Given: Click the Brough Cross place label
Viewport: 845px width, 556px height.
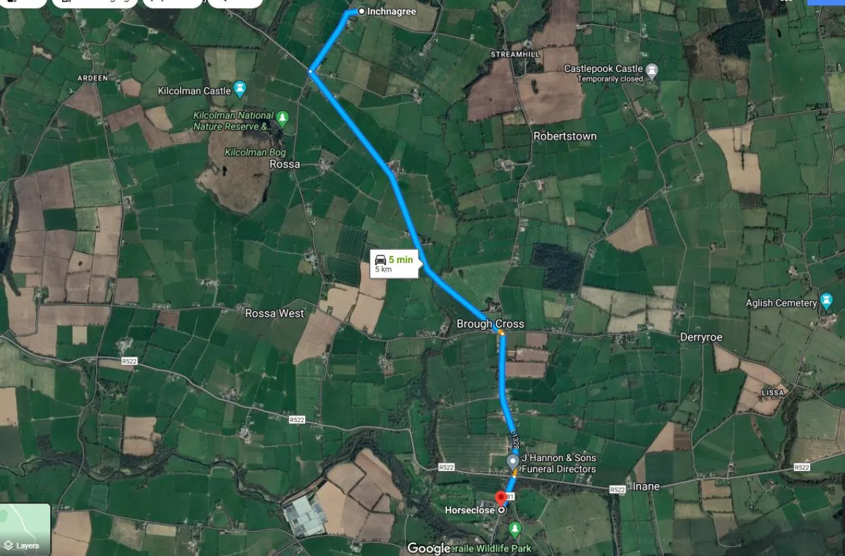Looking at the screenshot, I should [x=490, y=324].
